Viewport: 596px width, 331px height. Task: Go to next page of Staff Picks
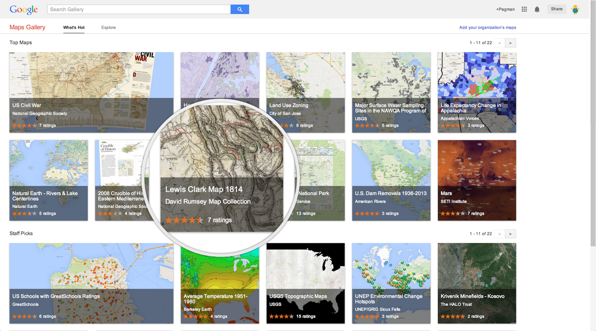click(510, 234)
